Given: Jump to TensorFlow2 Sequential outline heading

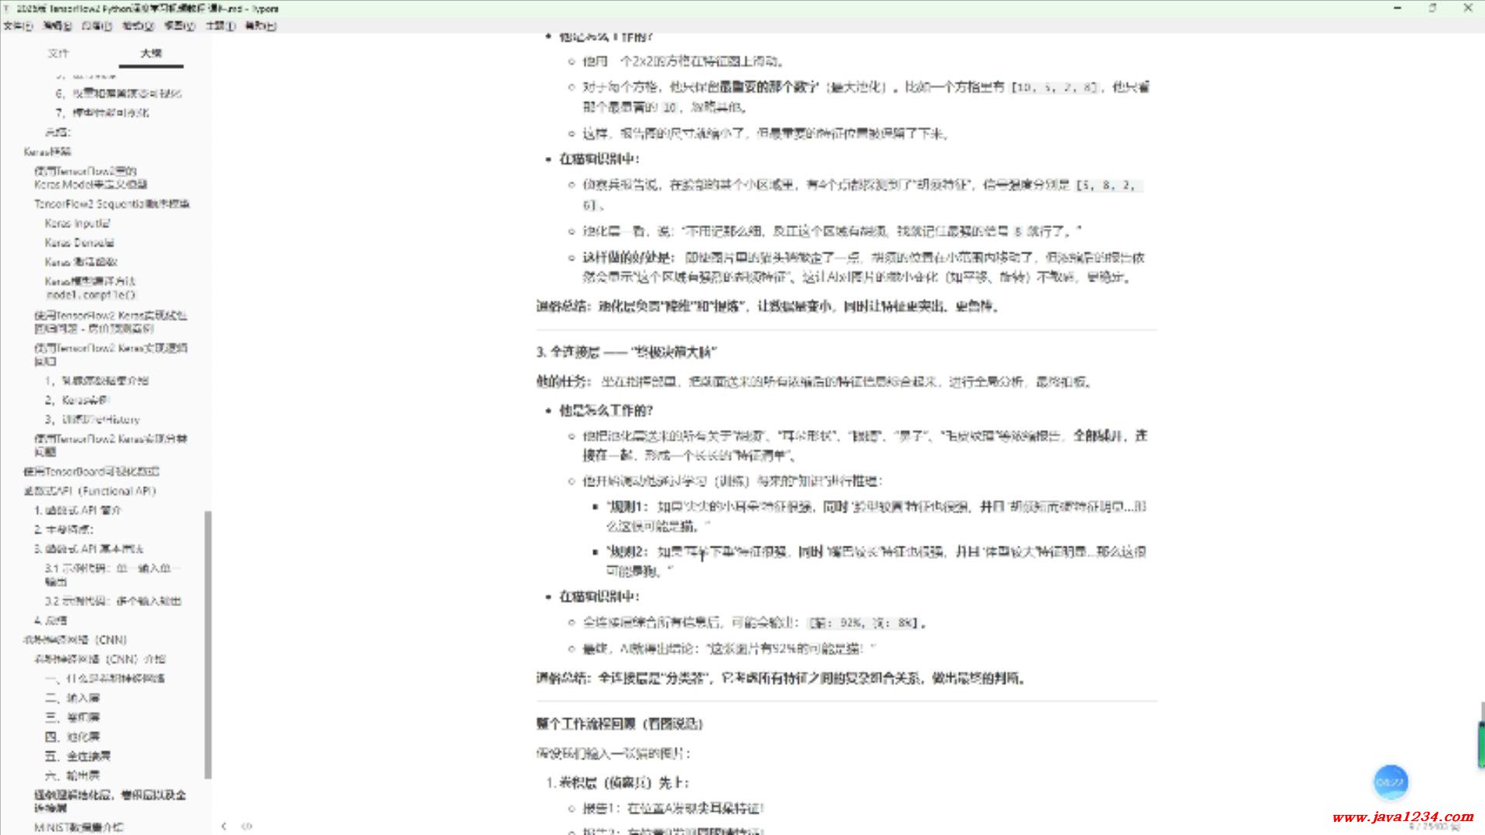Looking at the screenshot, I should click(x=111, y=203).
